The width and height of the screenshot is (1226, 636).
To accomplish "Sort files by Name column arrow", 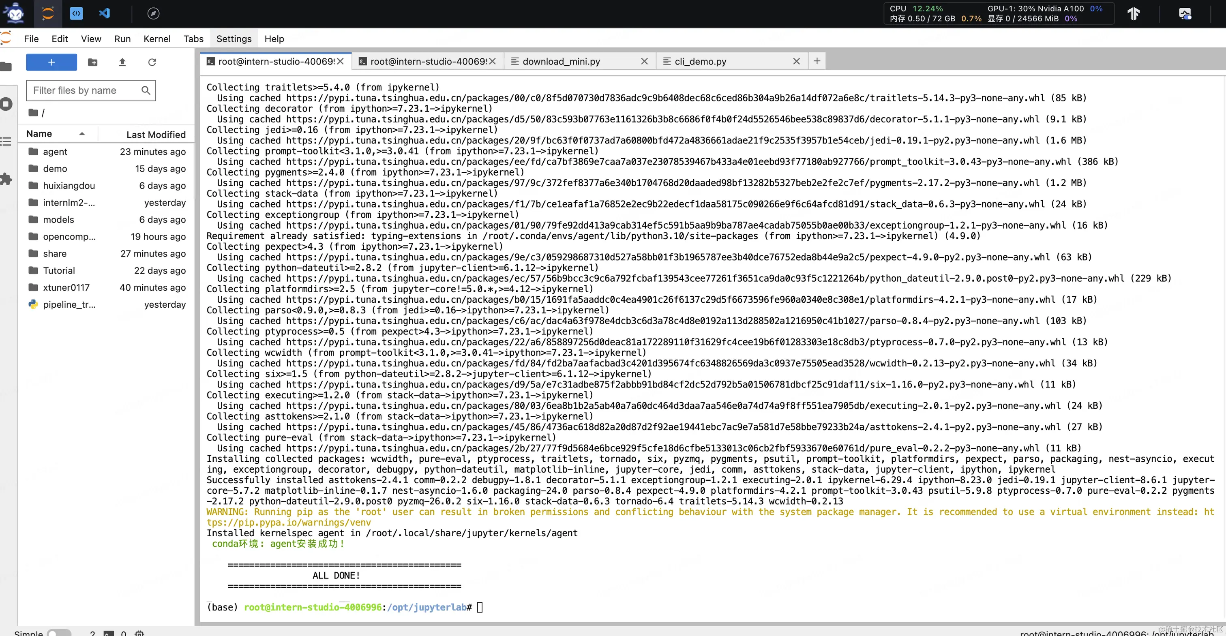I will 82,134.
